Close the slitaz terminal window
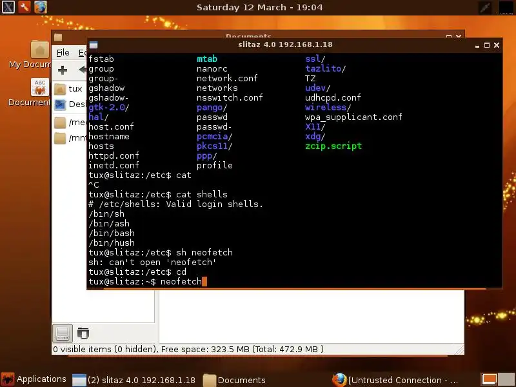Image resolution: width=516 pixels, height=387 pixels. [x=497, y=45]
